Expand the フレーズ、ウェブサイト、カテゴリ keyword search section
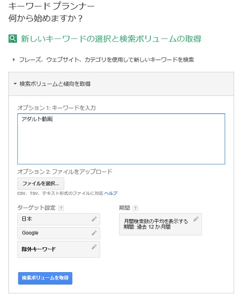This screenshot has height=298, width=248. pyautogui.click(x=107, y=60)
